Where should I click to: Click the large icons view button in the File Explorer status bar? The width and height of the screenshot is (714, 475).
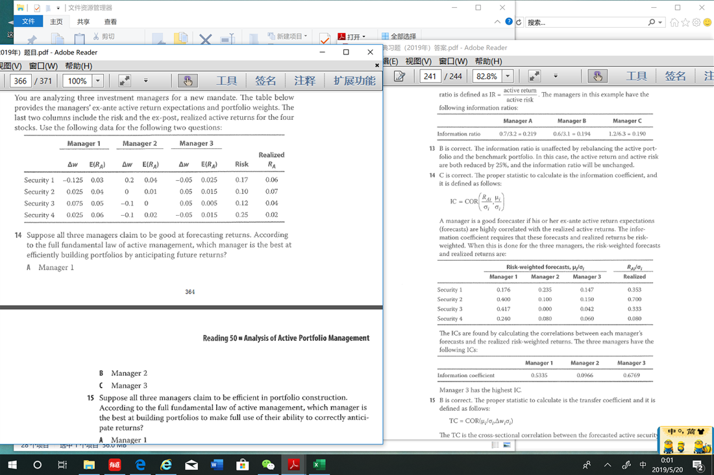[507, 445]
